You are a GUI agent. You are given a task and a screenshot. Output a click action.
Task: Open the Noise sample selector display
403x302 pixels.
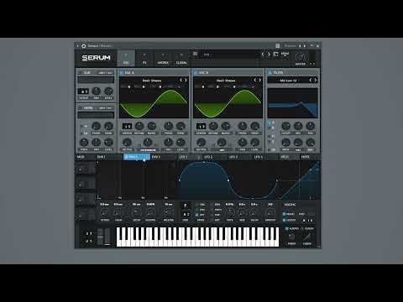(96, 115)
